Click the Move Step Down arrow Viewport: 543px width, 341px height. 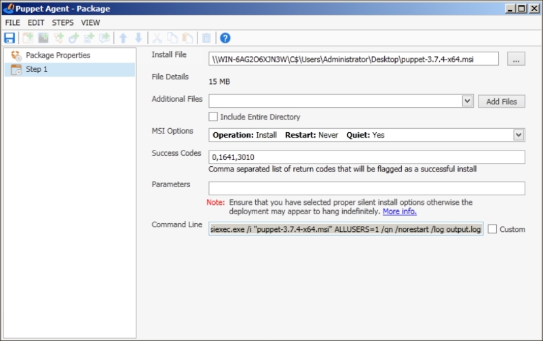tap(138, 38)
